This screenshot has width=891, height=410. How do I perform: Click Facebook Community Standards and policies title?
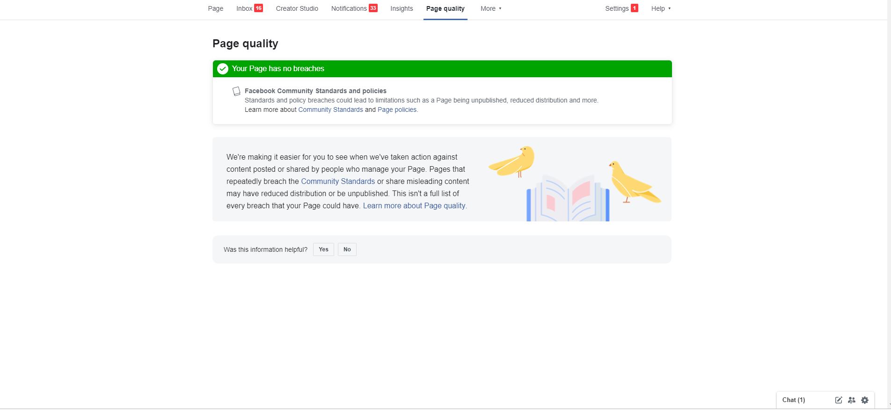point(315,91)
